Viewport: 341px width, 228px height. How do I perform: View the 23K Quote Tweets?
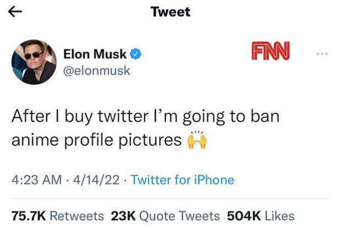click(165, 216)
